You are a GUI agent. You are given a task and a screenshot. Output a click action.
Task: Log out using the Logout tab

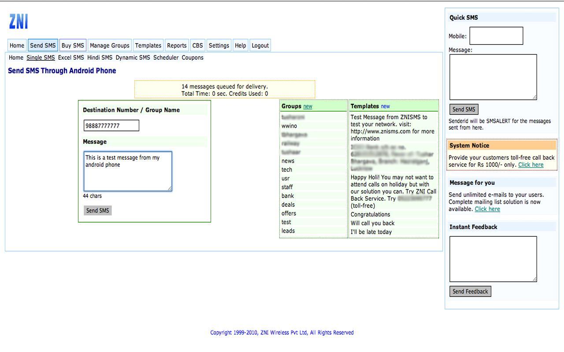pyautogui.click(x=260, y=45)
